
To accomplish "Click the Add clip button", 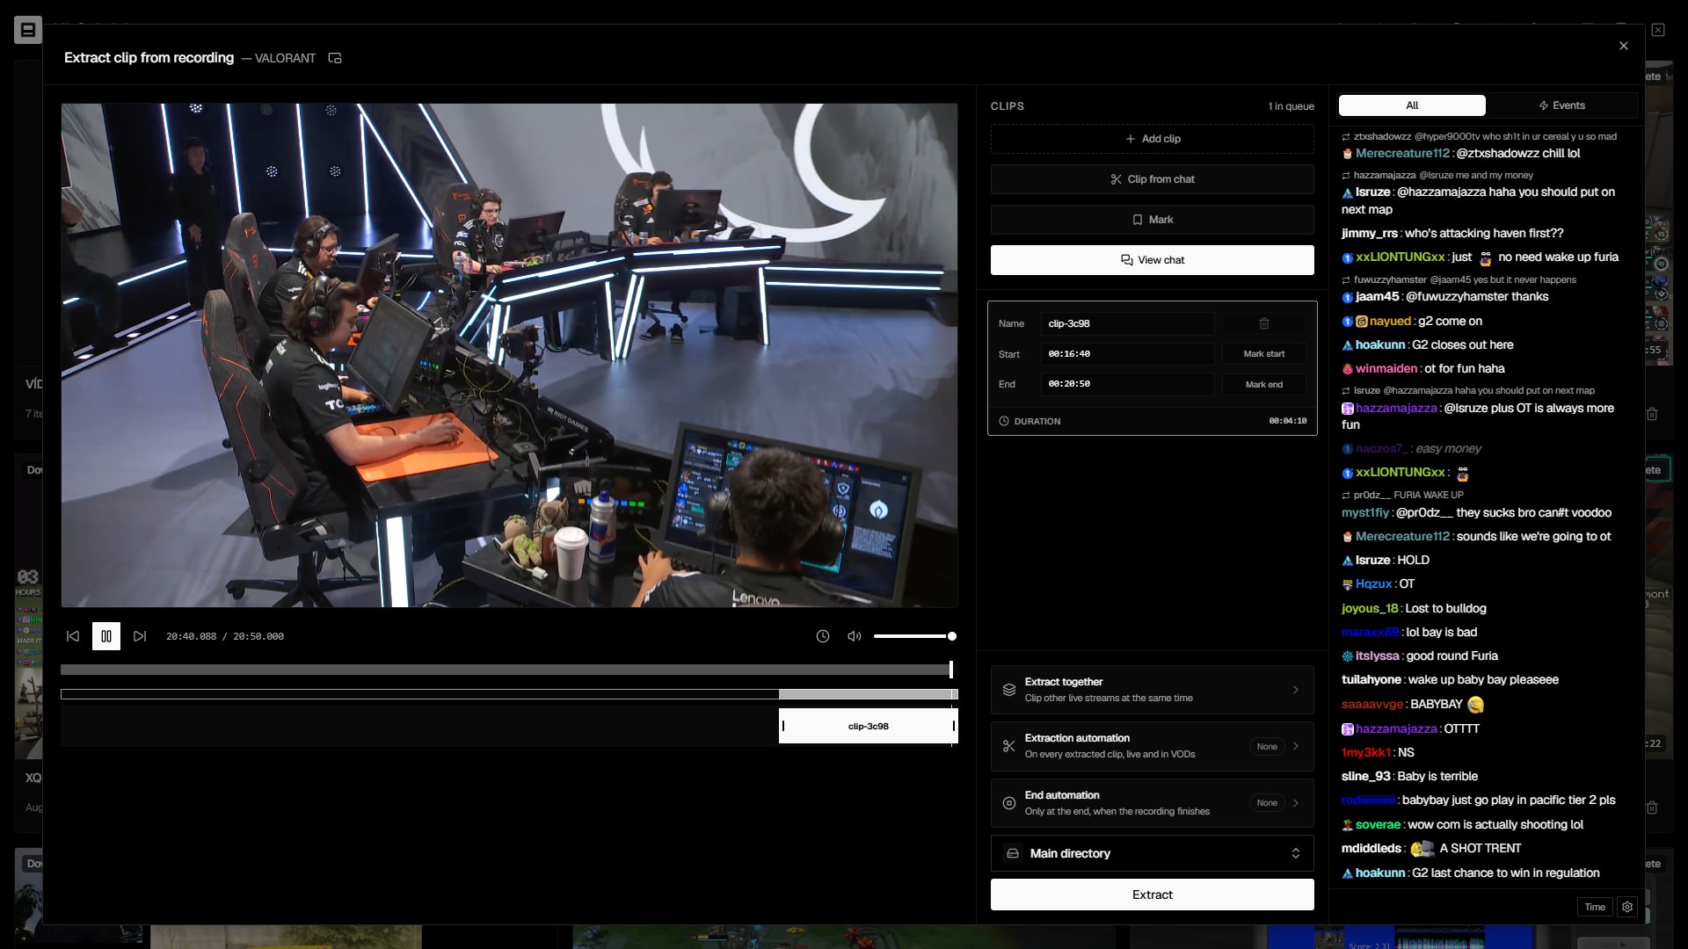I will (1153, 139).
